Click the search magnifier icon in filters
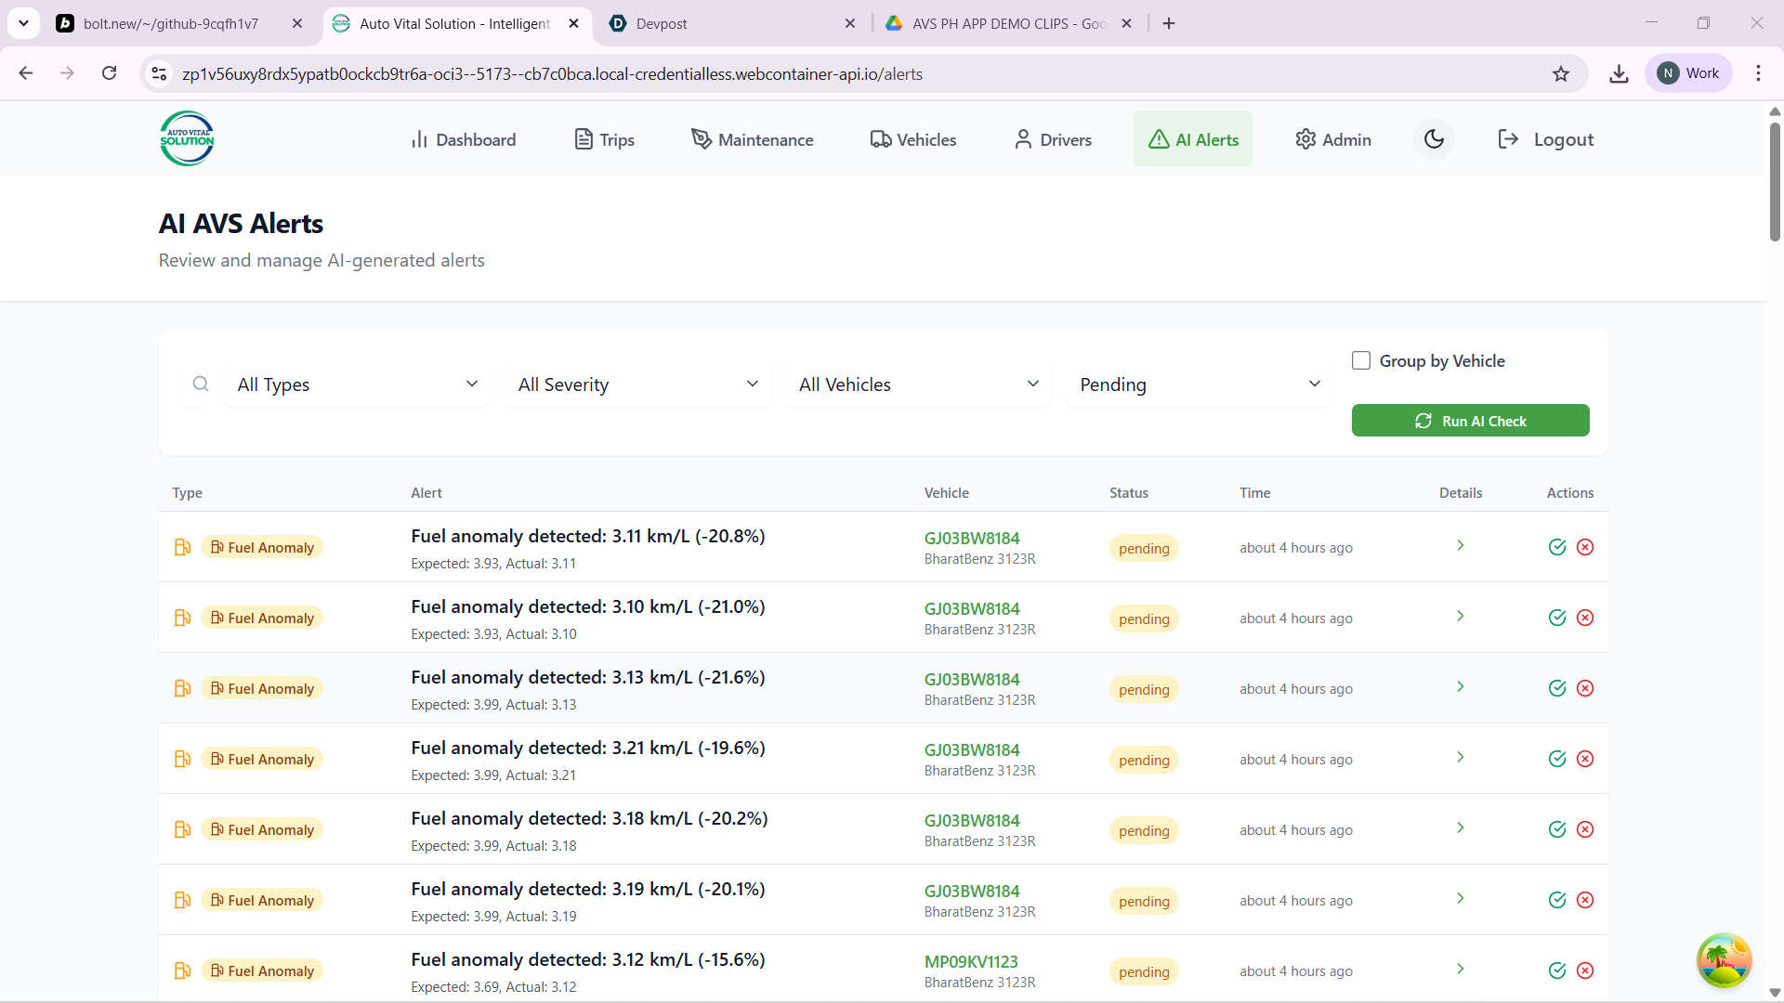The image size is (1784, 1003). point(201,384)
